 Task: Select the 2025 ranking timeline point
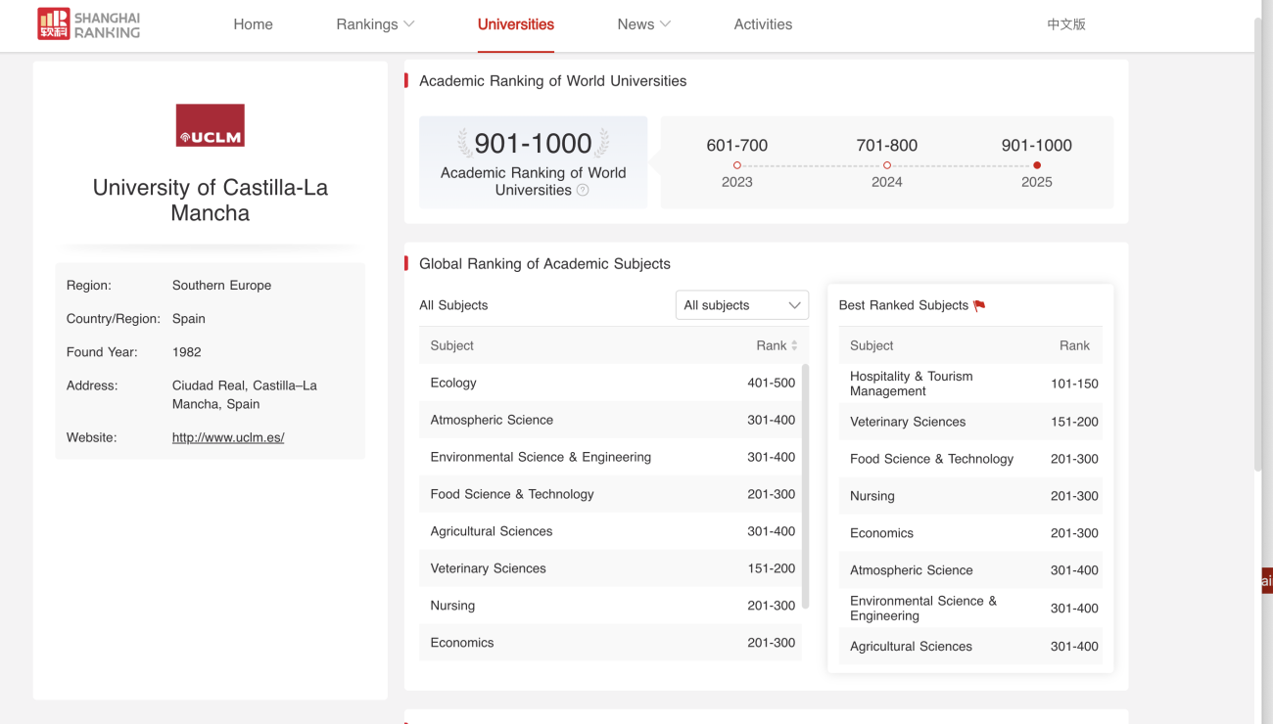pyautogui.click(x=1037, y=165)
